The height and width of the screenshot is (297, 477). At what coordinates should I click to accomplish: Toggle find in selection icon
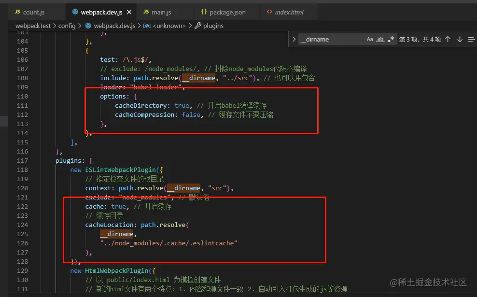pos(471,39)
